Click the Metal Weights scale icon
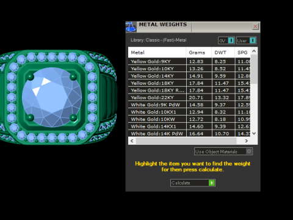 pyautogui.click(x=131, y=27)
